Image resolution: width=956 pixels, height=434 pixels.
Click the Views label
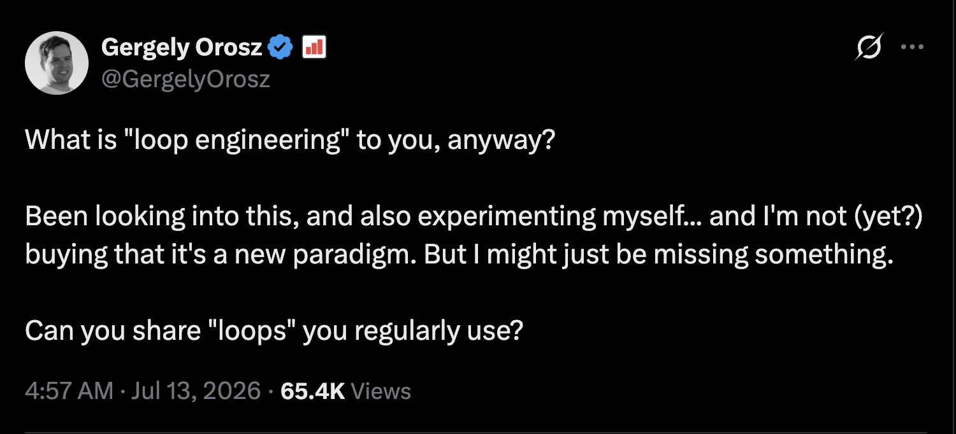[x=380, y=391]
